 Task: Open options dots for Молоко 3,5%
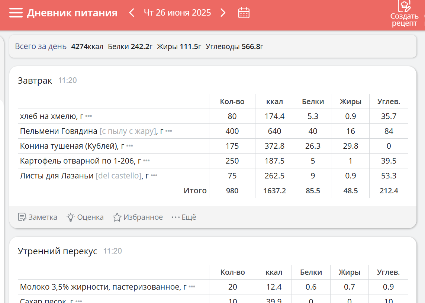[192, 287]
